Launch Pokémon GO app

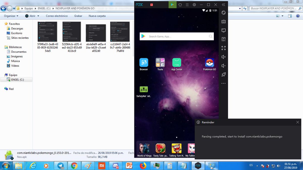click(x=210, y=64)
